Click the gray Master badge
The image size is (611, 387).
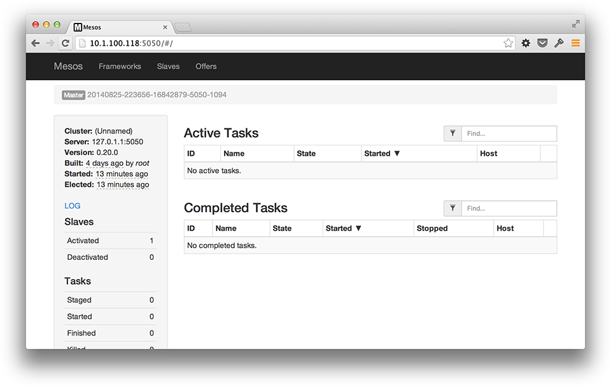(x=73, y=95)
